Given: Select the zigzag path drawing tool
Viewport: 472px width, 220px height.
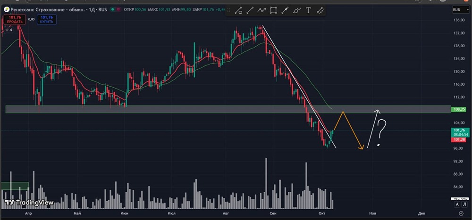Looking at the screenshot, I should (x=261, y=10).
